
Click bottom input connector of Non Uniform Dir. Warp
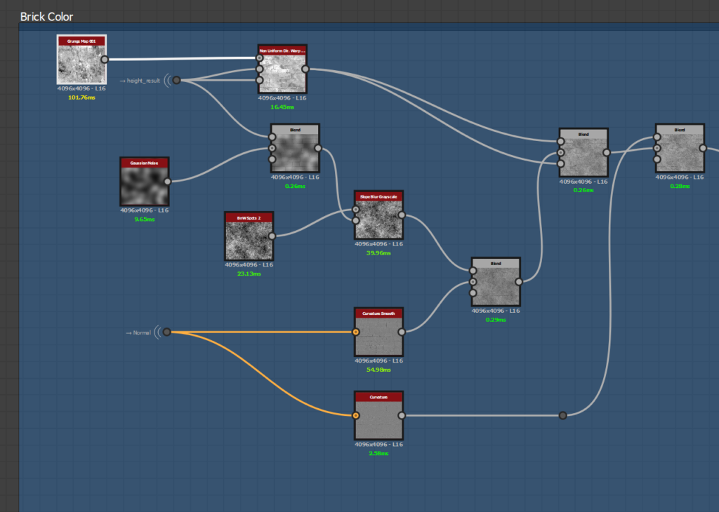click(260, 80)
